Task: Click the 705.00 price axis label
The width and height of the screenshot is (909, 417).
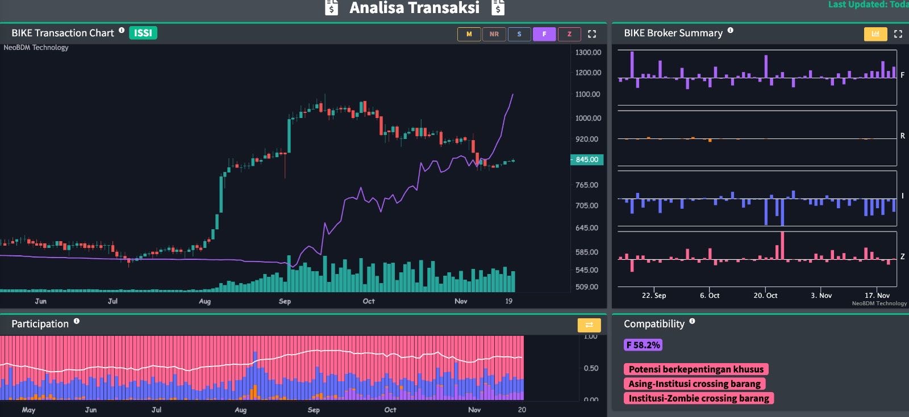Action: pyautogui.click(x=587, y=205)
